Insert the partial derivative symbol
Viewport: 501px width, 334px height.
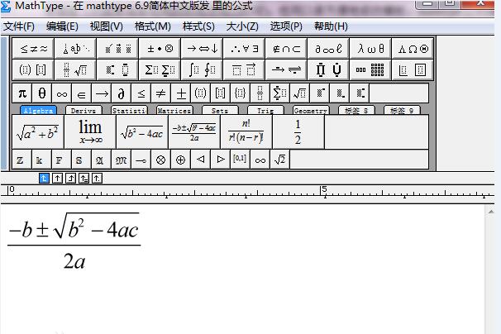(121, 93)
